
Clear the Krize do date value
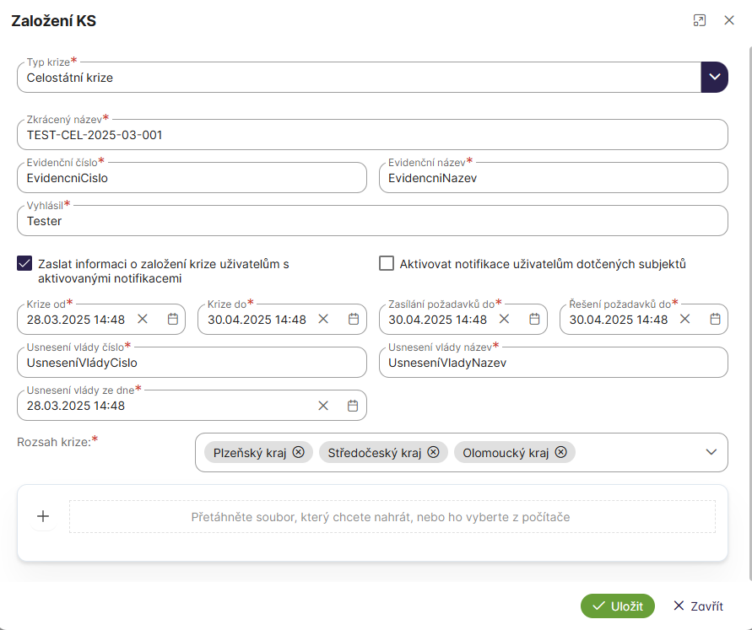323,320
